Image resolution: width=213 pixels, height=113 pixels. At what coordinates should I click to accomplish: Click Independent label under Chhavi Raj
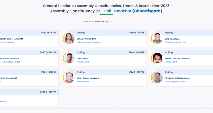(x=83, y=62)
